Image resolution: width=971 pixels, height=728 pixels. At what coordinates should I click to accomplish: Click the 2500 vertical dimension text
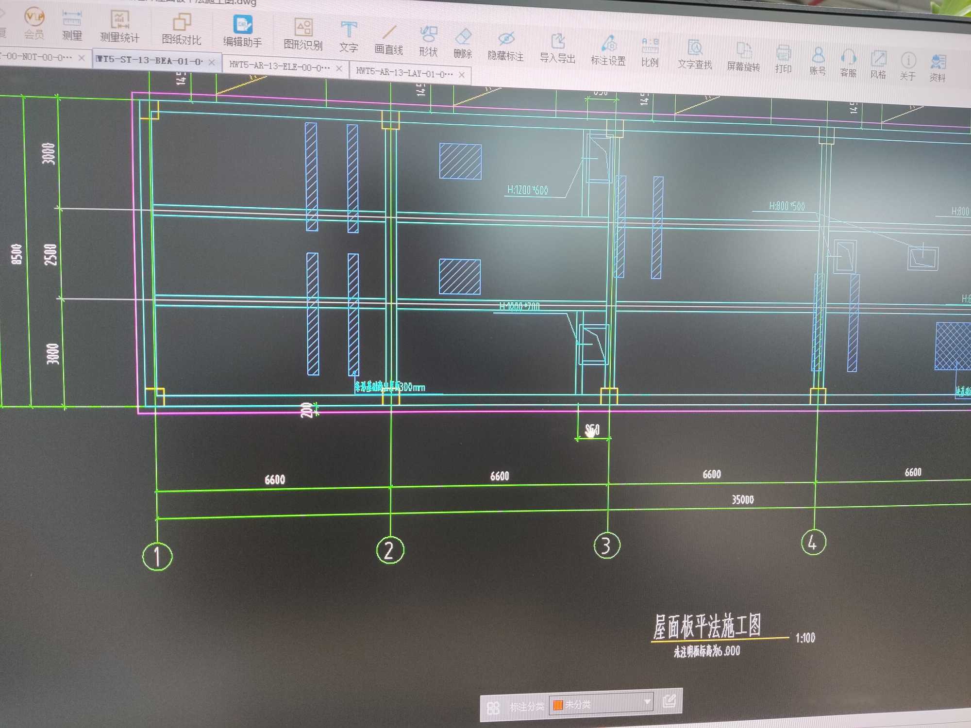50,254
